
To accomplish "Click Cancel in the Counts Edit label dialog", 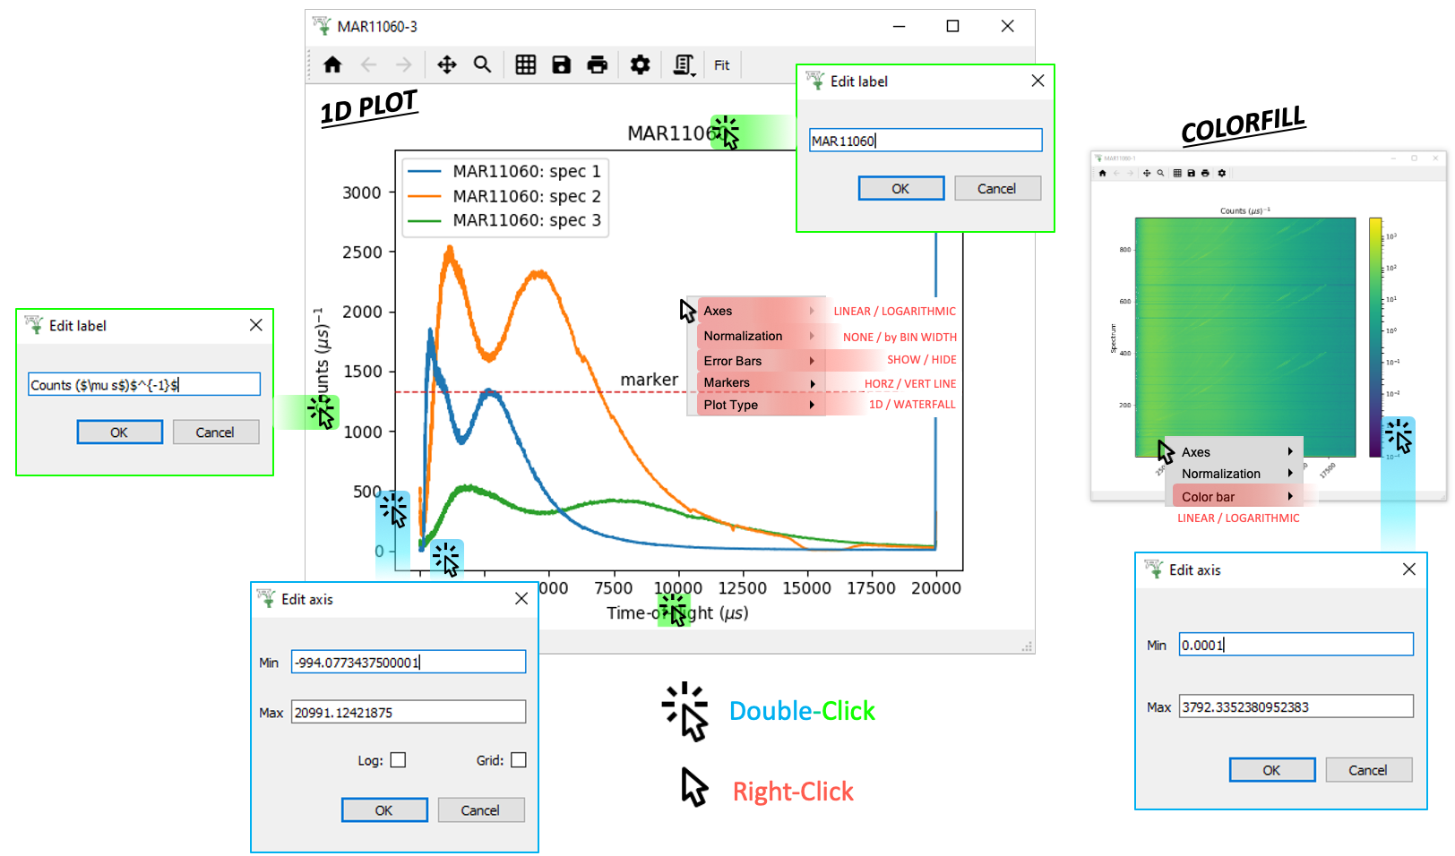I will pyautogui.click(x=215, y=432).
